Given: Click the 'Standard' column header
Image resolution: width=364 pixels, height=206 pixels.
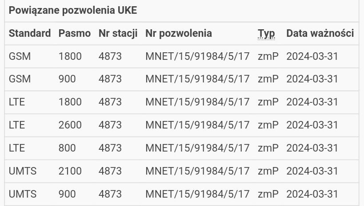Looking at the screenshot, I should click(x=30, y=33).
